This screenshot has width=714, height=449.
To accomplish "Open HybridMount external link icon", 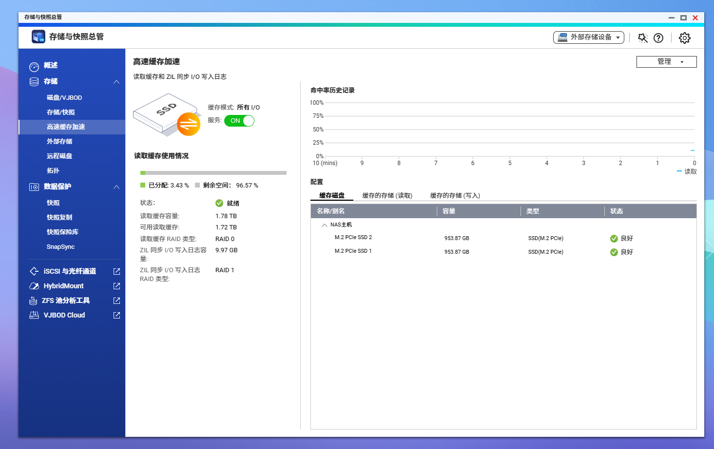I will pyautogui.click(x=116, y=286).
